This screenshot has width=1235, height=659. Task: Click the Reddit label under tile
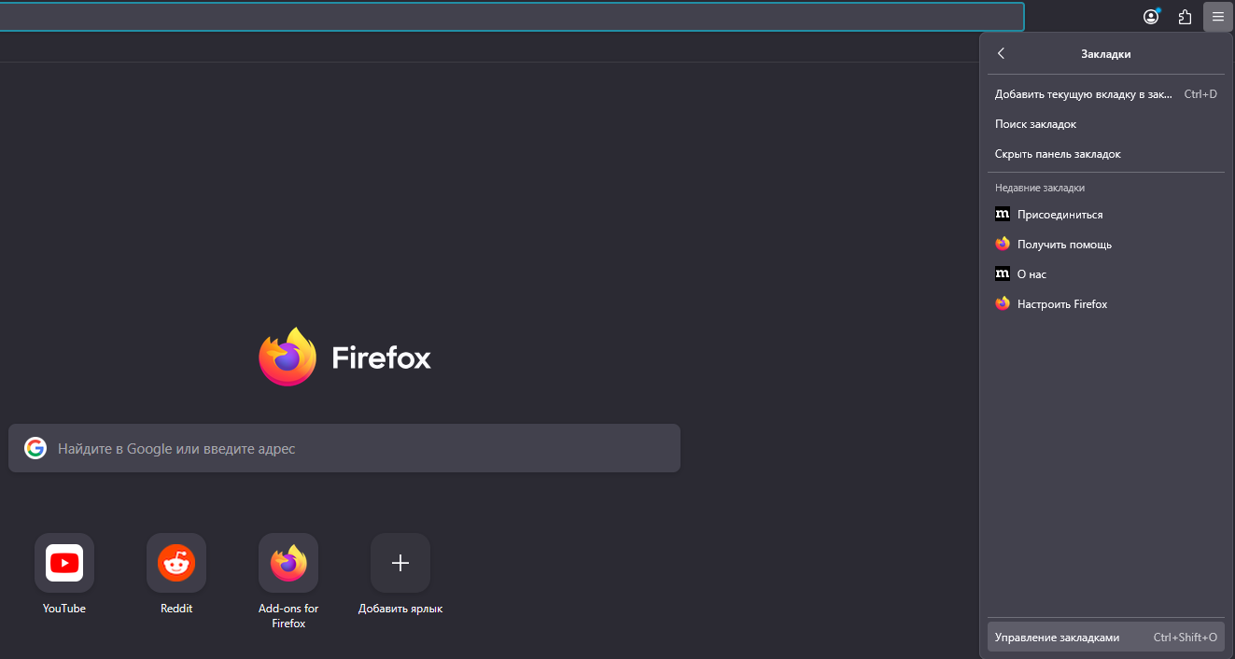click(x=176, y=609)
